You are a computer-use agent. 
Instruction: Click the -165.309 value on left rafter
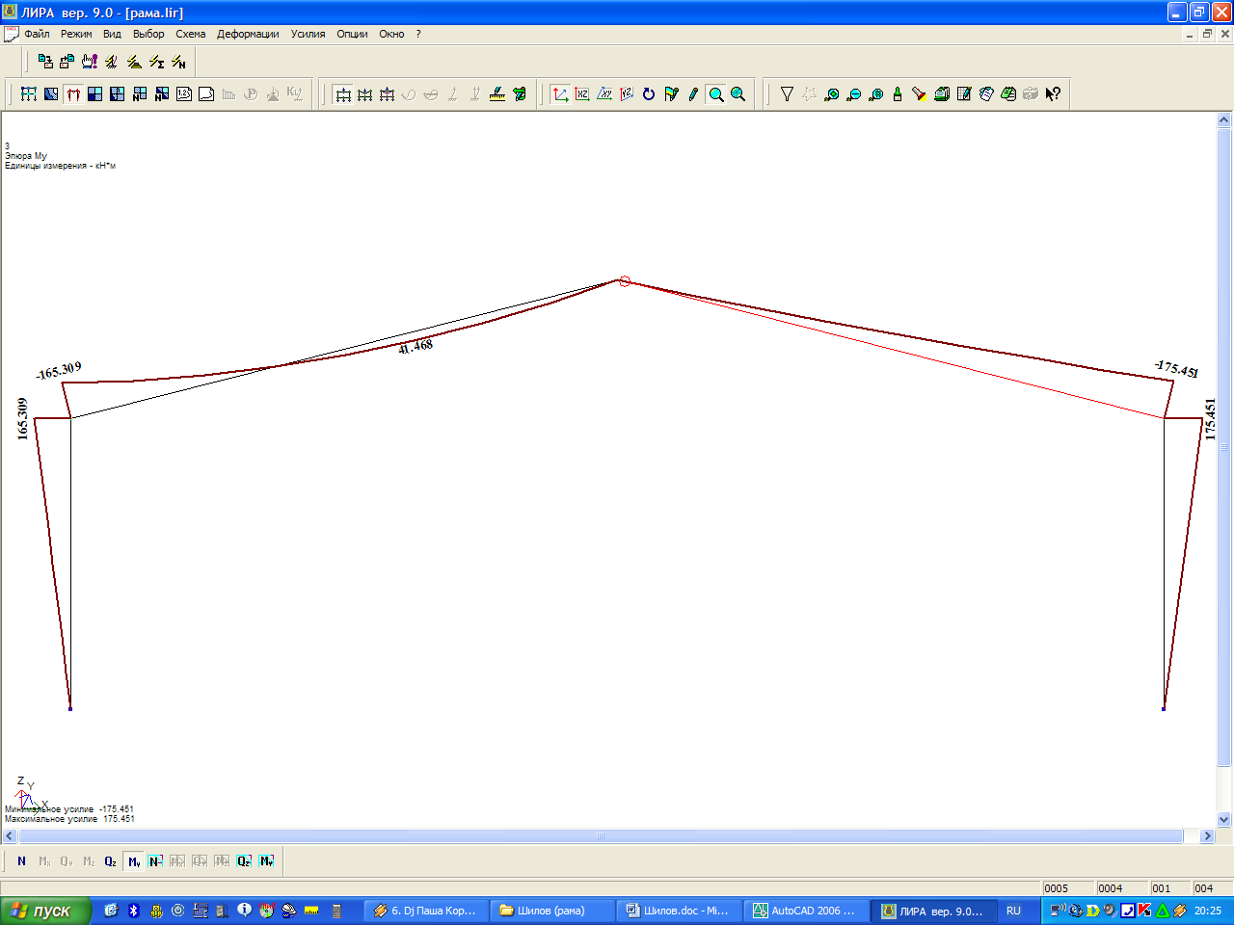point(59,371)
